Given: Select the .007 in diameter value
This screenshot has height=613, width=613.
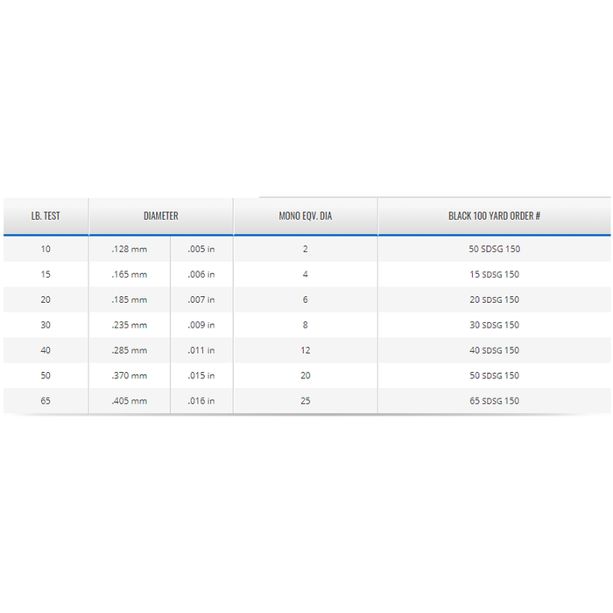Looking at the screenshot, I should pyautogui.click(x=201, y=300).
